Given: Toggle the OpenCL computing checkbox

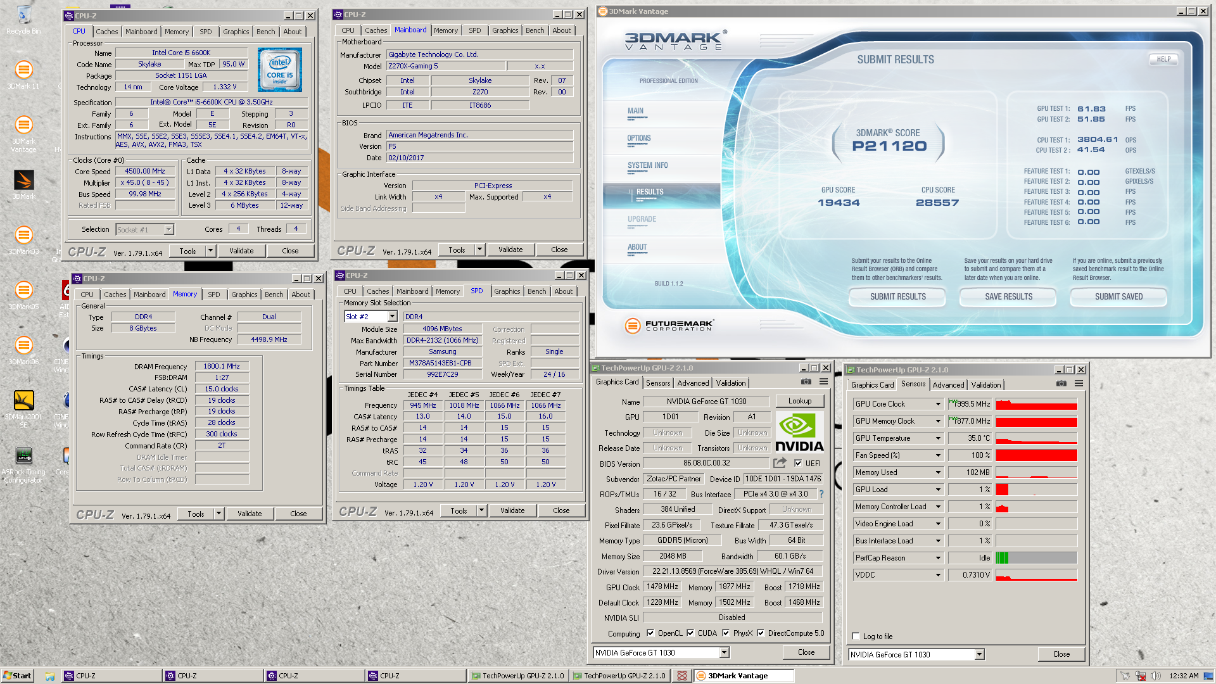Looking at the screenshot, I should pyautogui.click(x=650, y=633).
